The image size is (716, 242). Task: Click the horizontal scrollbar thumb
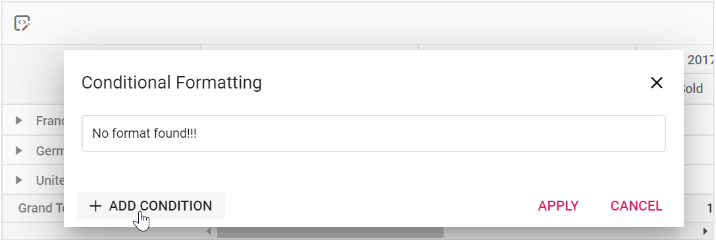click(x=330, y=232)
